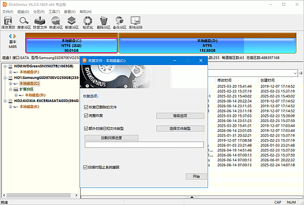The image size is (304, 205).
Task: Open the 查看(V) menu
Action: pos(70,12)
